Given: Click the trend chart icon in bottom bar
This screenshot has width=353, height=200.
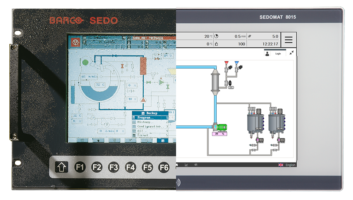Looking at the screenshot, I should click(186, 165).
